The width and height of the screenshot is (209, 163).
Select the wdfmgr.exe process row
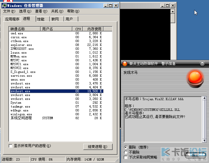(57, 111)
